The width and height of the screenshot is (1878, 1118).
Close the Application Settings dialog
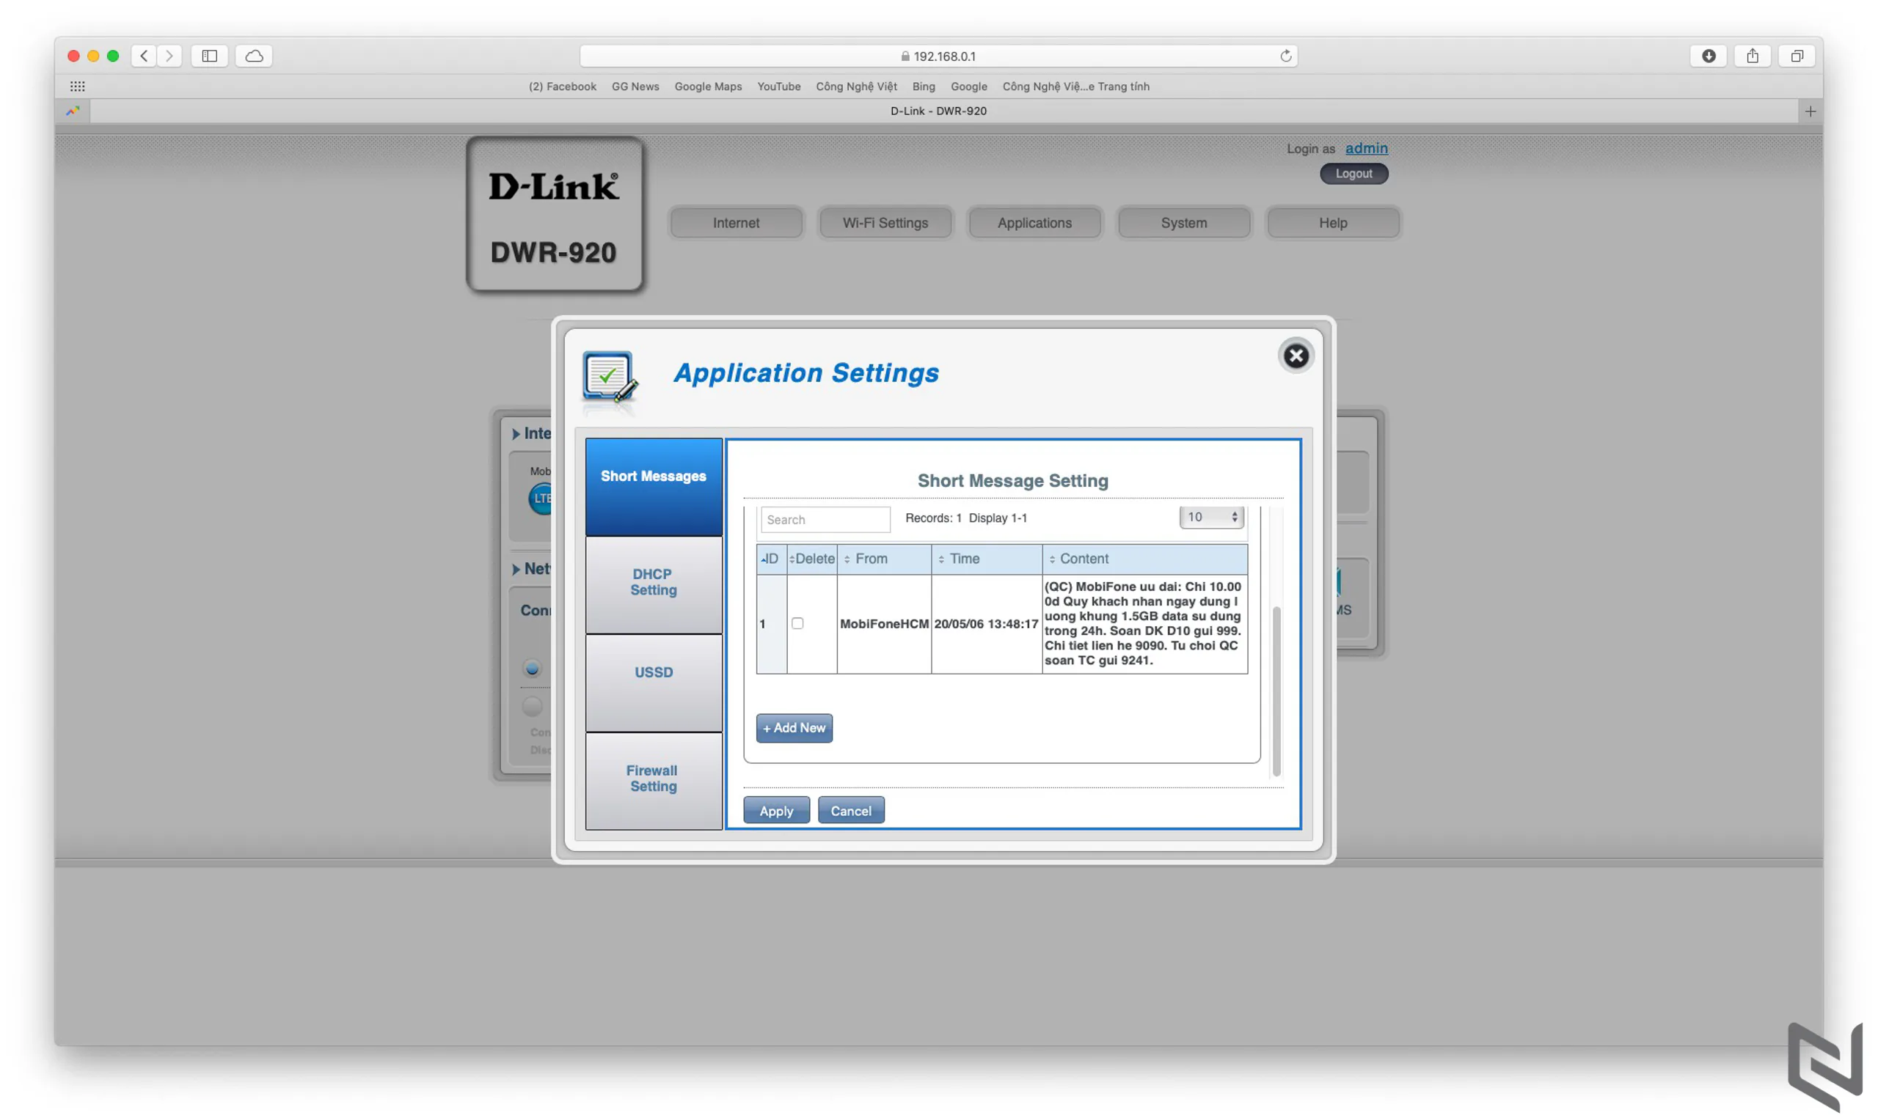coord(1296,356)
